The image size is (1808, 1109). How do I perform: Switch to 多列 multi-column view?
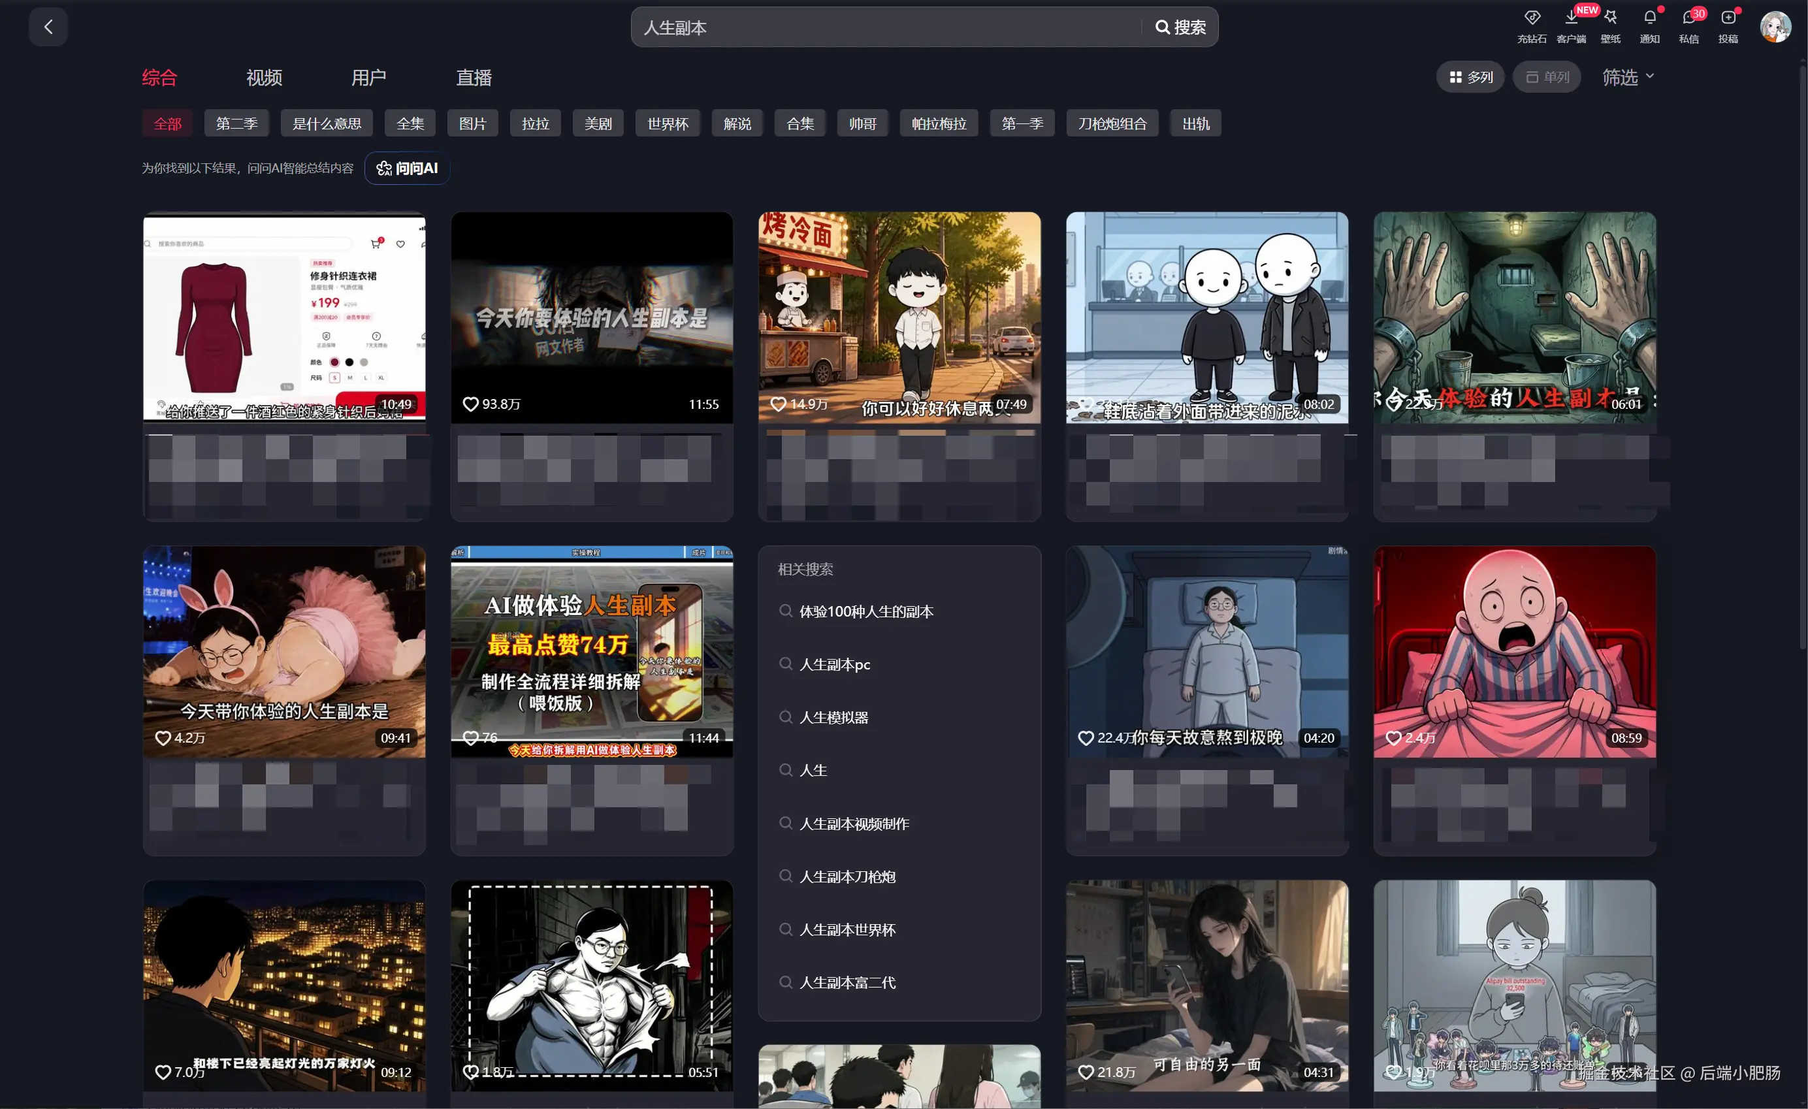click(1470, 77)
